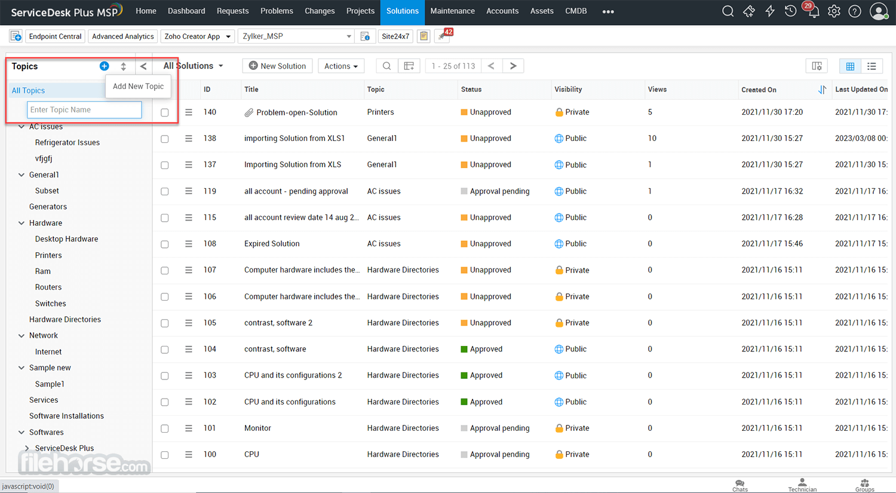Select the checkbox for solution 115
Screen dimensions: 896x493
tap(165, 218)
